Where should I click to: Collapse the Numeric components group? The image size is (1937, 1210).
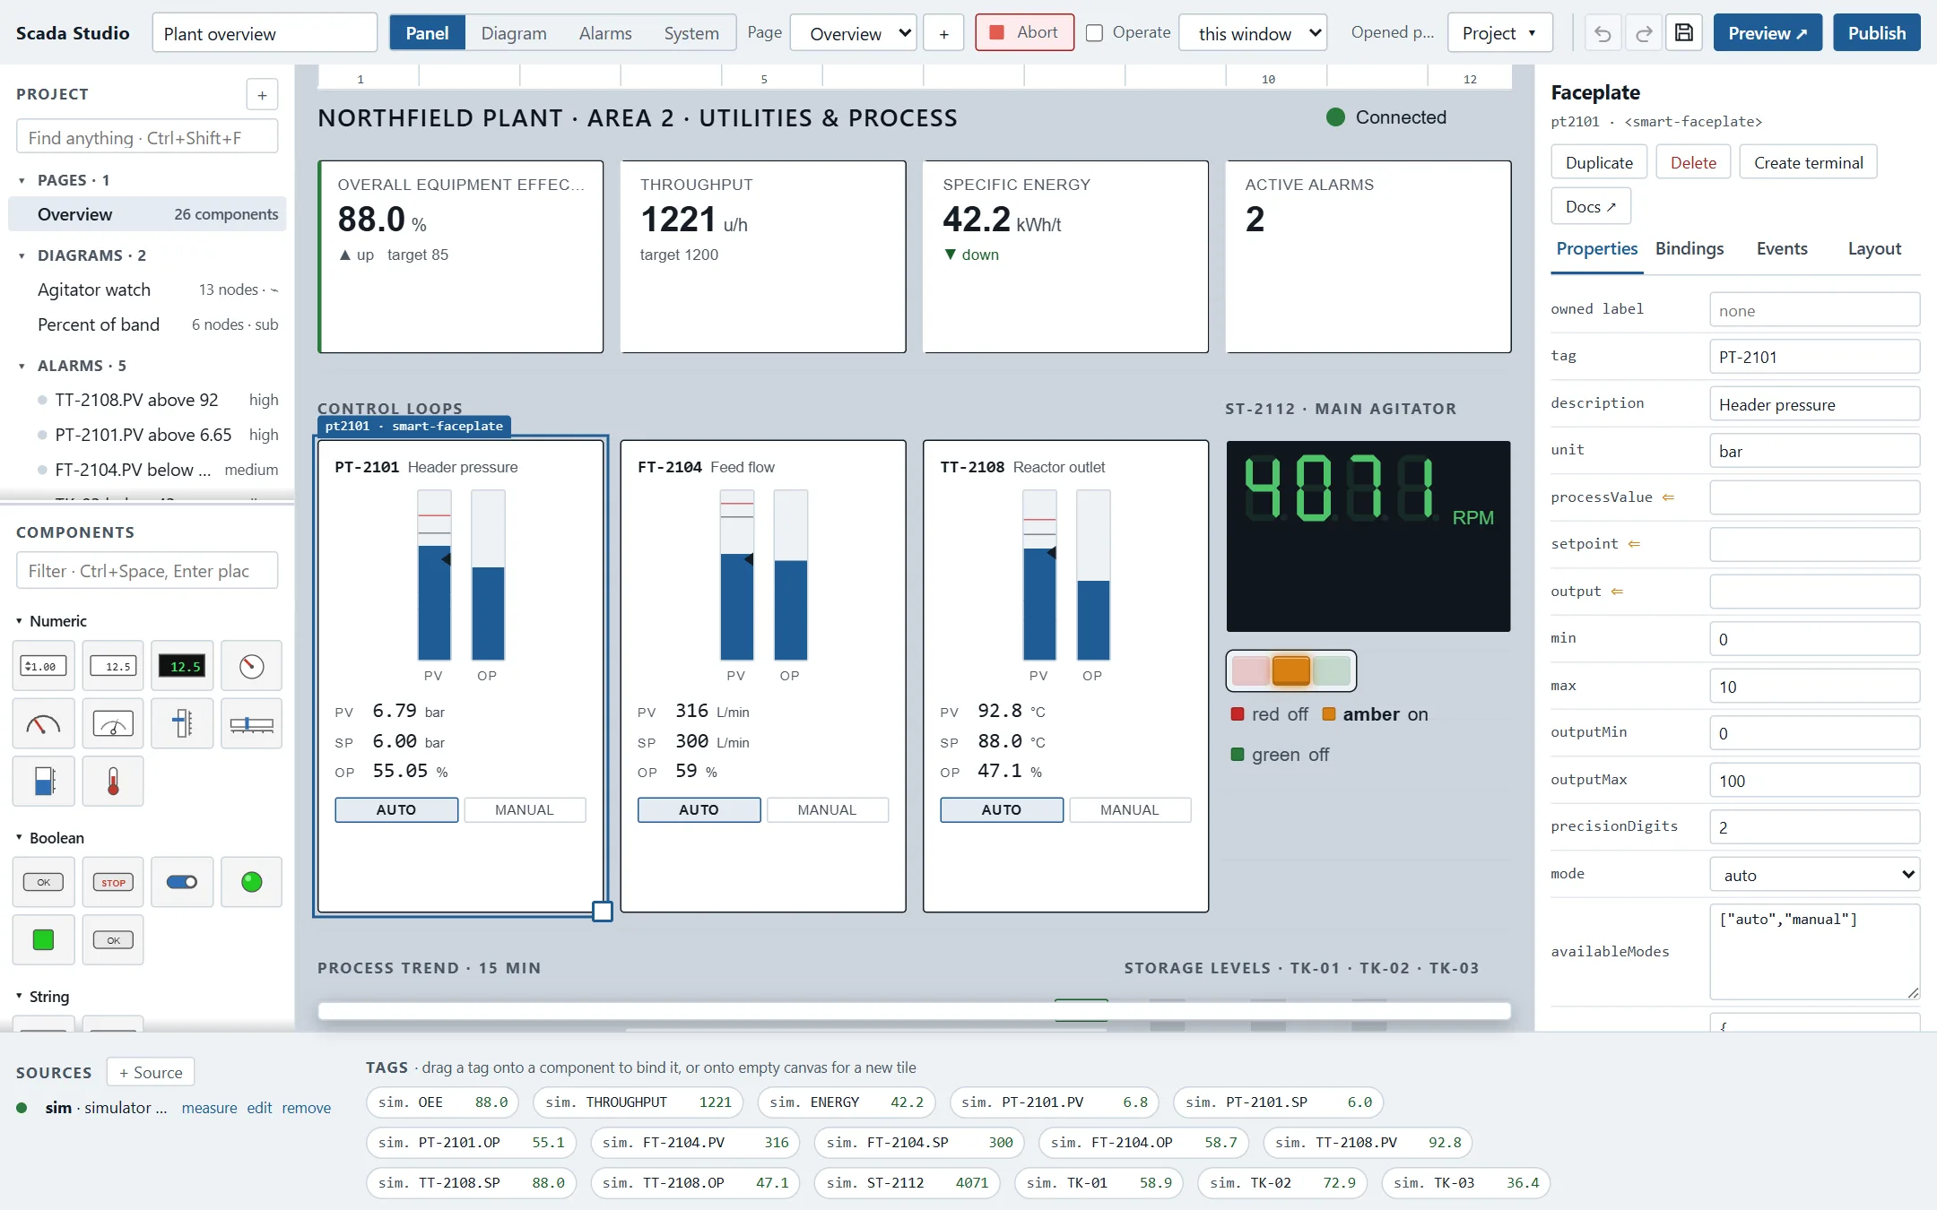(19, 621)
